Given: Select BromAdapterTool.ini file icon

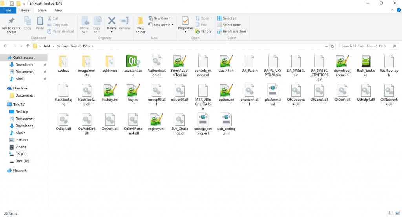Looking at the screenshot, I should pyautogui.click(x=180, y=62).
